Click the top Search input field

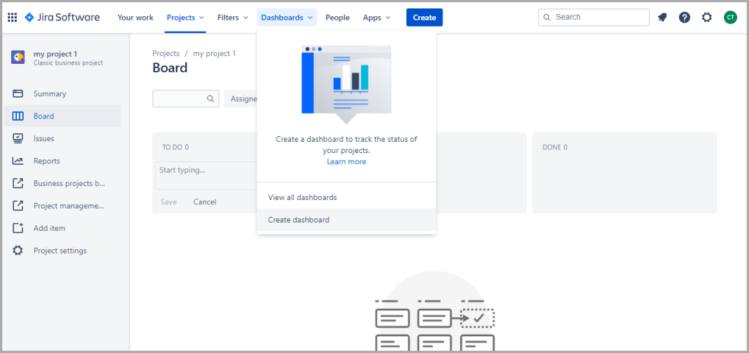pyautogui.click(x=600, y=18)
